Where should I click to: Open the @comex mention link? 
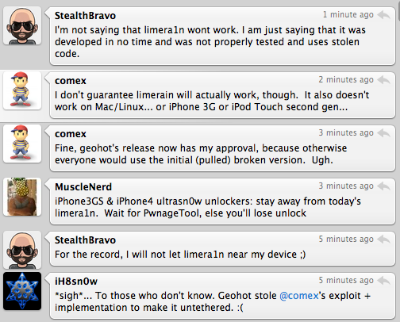click(299, 296)
